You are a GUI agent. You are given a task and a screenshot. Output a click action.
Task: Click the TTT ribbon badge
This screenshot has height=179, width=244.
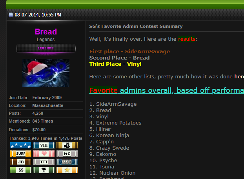pos(44,162)
